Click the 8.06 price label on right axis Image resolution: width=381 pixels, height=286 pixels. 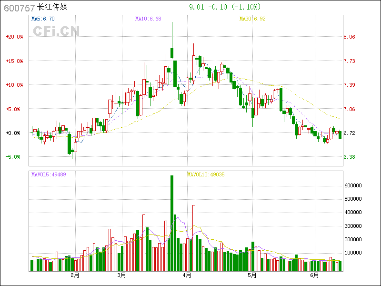349,37
